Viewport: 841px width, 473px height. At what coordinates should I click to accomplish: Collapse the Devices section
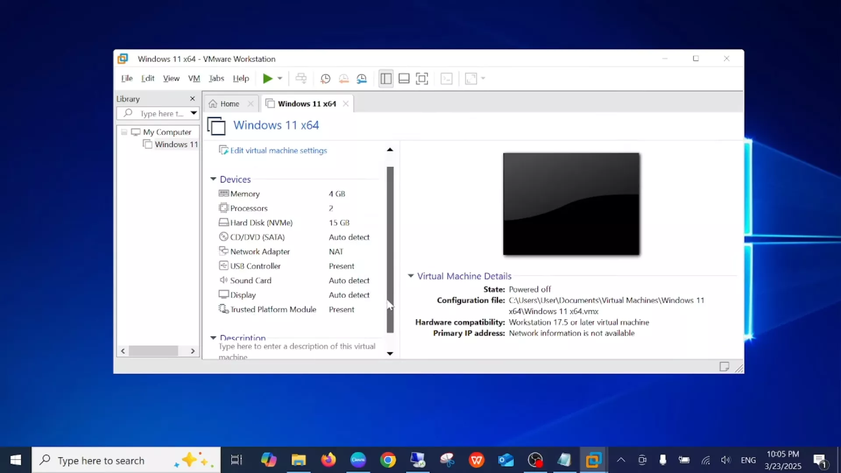[213, 179]
